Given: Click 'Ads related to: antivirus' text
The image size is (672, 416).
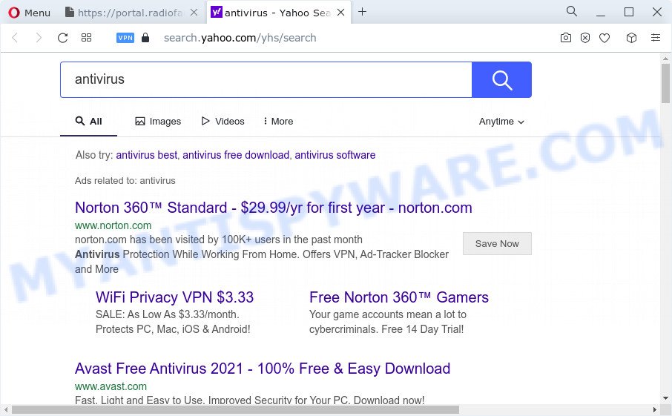Looking at the screenshot, I should pos(125,181).
